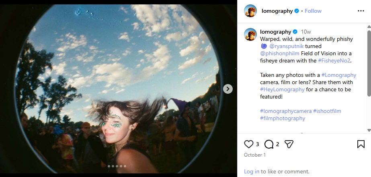Open lomography profile picture in header
The width and height of the screenshot is (371, 177).
(250, 11)
